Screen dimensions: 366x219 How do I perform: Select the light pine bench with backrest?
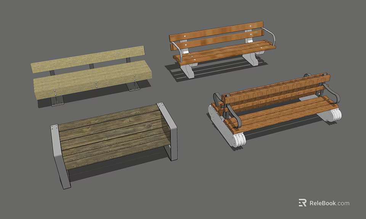(91, 76)
